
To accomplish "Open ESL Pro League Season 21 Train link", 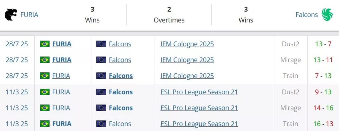I will pos(199,124).
